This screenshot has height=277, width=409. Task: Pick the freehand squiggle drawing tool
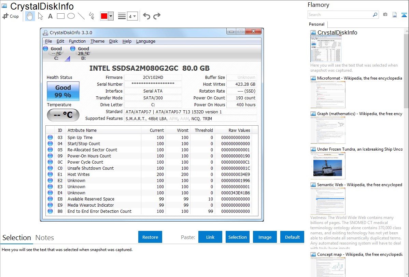(x=91, y=16)
